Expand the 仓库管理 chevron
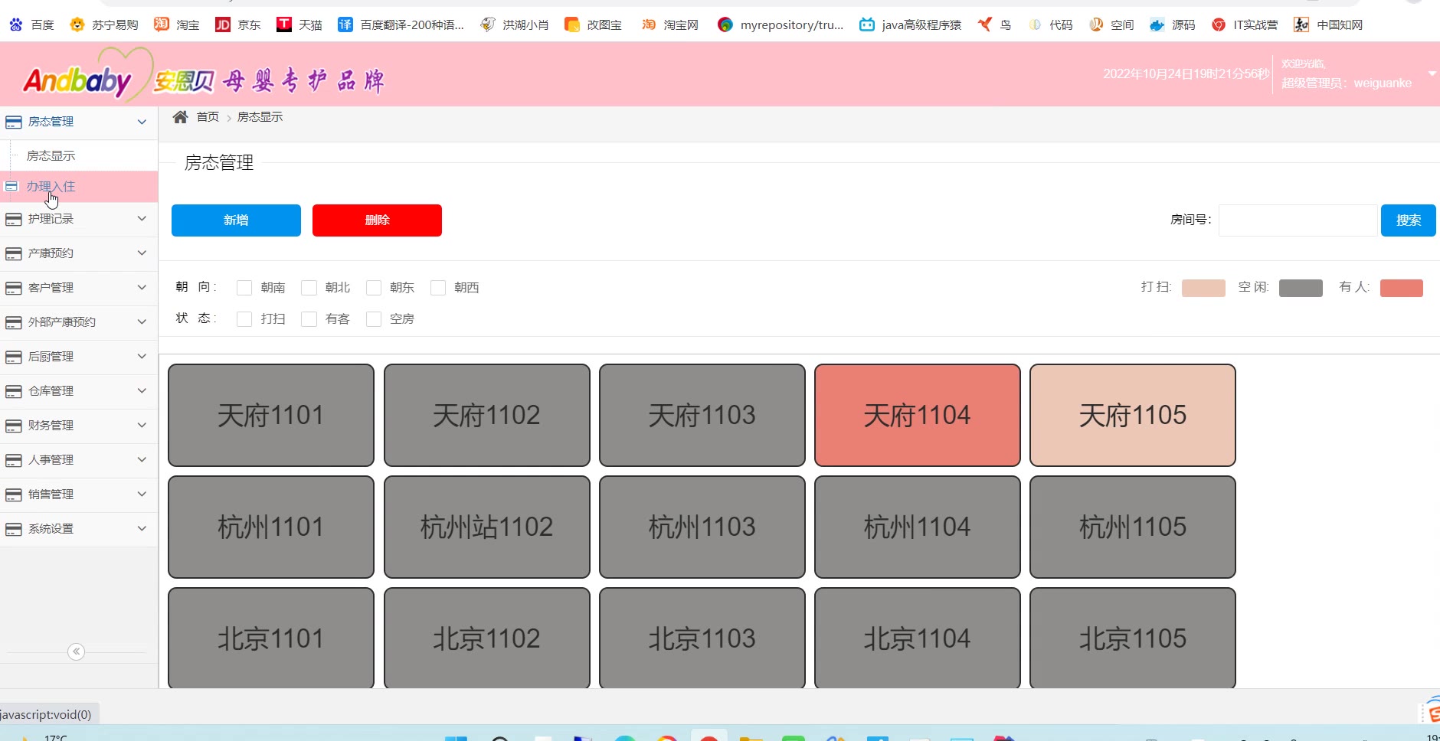The width and height of the screenshot is (1440, 741). coord(142,390)
